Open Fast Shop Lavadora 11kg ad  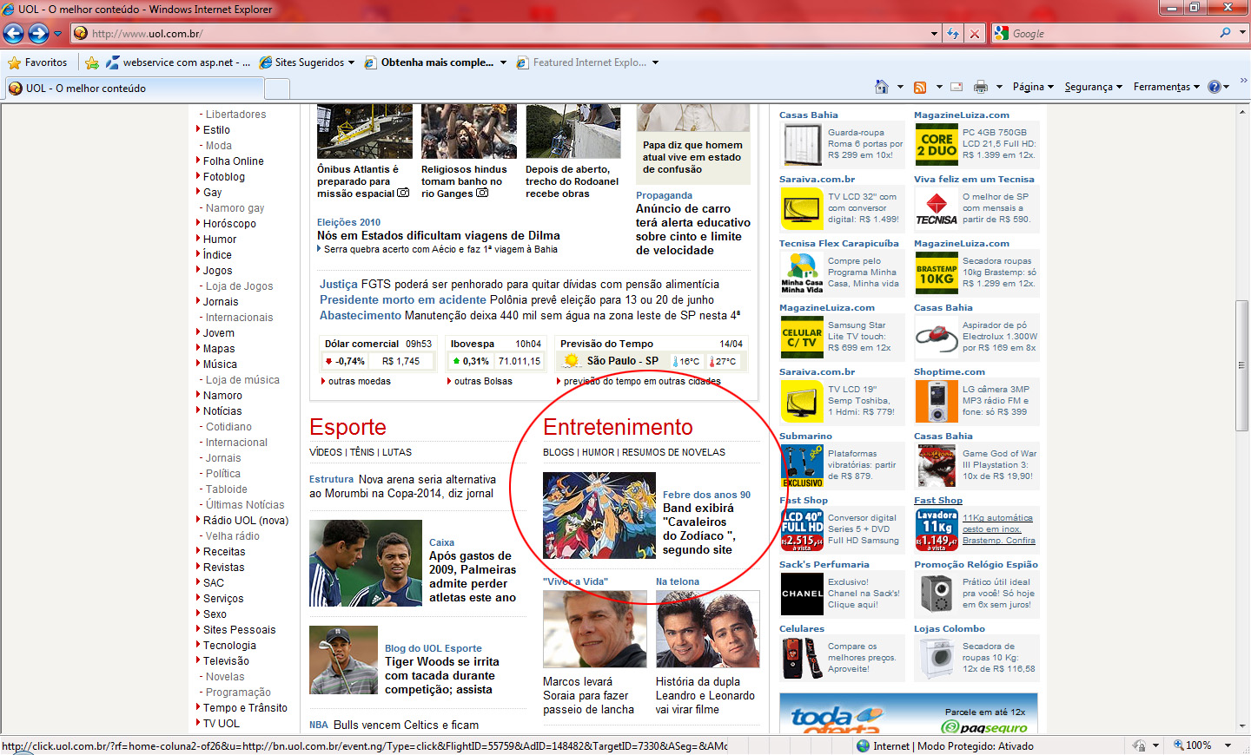(x=937, y=529)
